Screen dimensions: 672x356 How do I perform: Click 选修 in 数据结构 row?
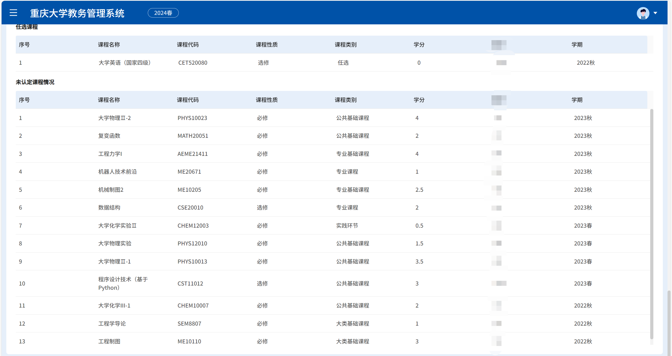tap(262, 207)
